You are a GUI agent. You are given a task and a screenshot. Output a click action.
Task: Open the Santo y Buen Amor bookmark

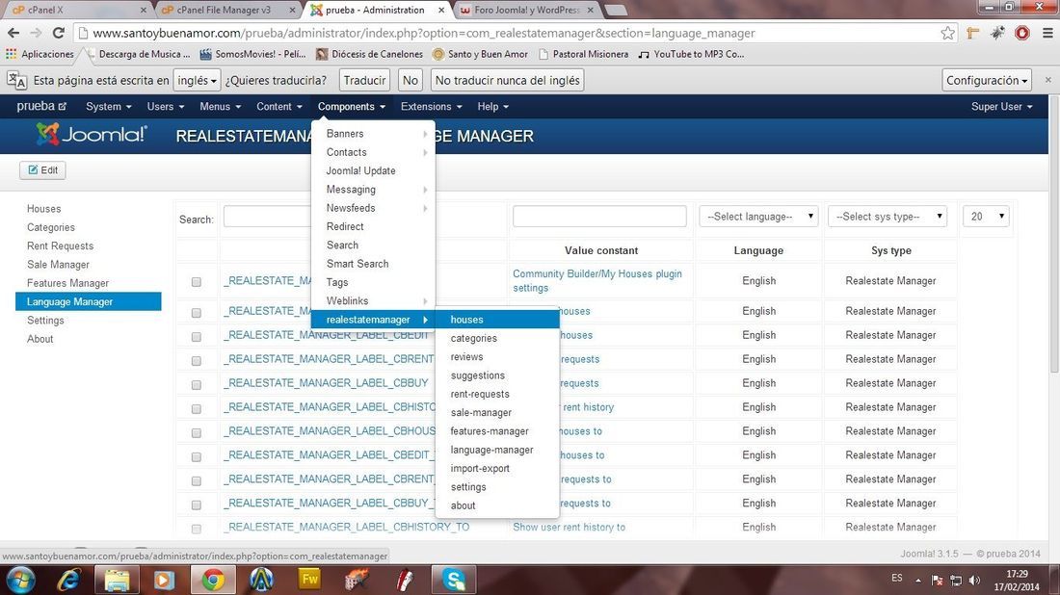point(480,54)
